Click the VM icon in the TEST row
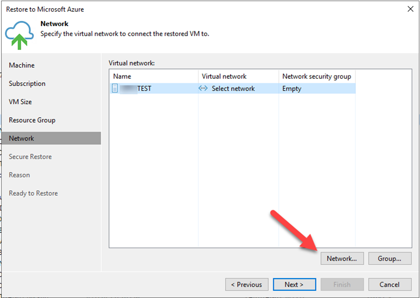The height and width of the screenshot is (298, 420). (114, 88)
